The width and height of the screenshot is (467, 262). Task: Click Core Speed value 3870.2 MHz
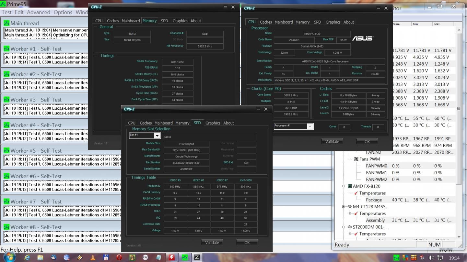[x=291, y=95]
